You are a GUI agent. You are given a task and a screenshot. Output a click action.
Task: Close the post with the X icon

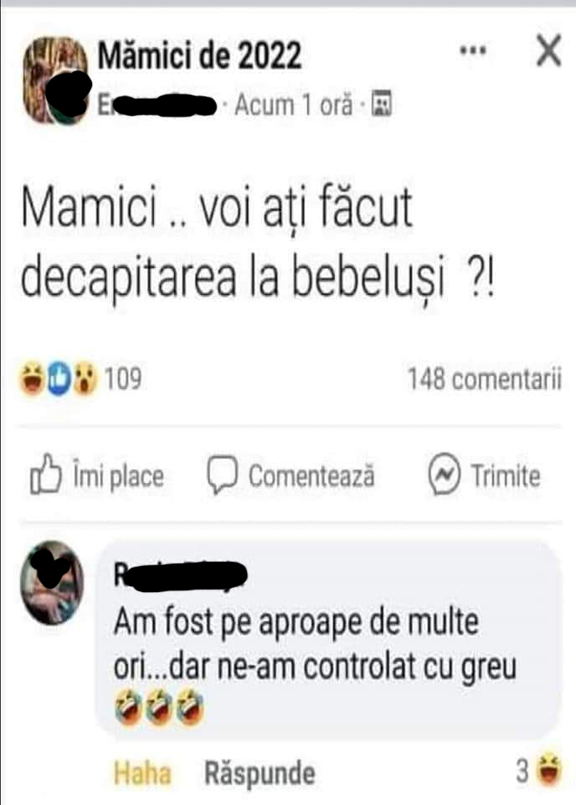point(549,50)
